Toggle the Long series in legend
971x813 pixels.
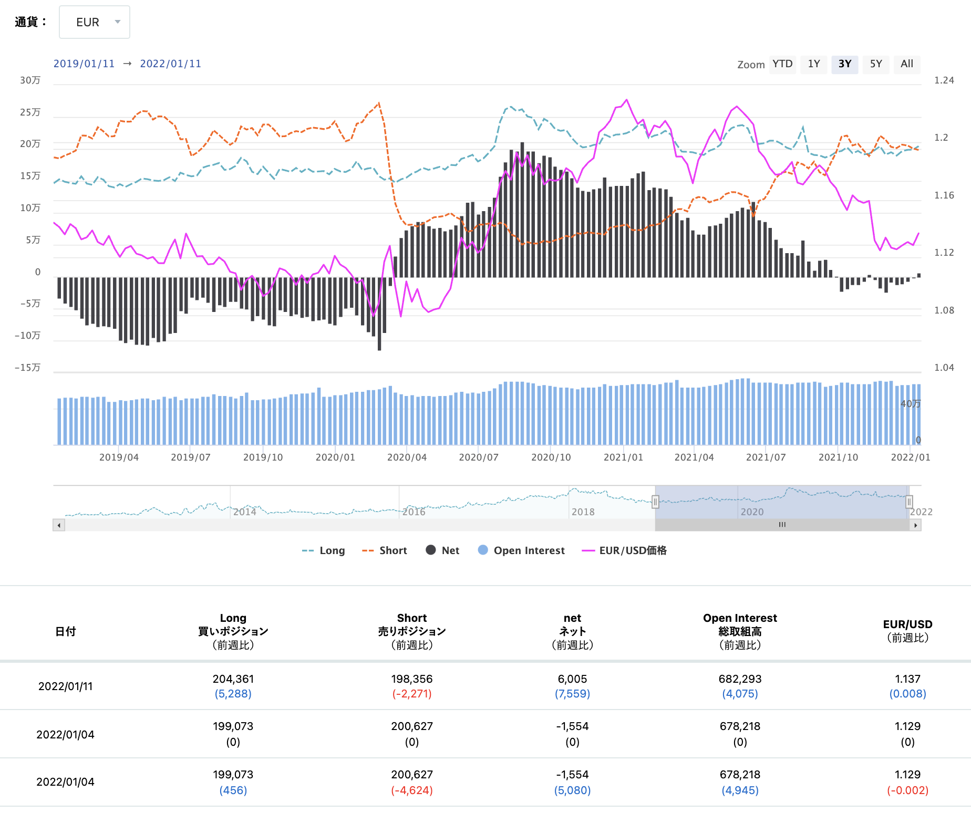(324, 550)
